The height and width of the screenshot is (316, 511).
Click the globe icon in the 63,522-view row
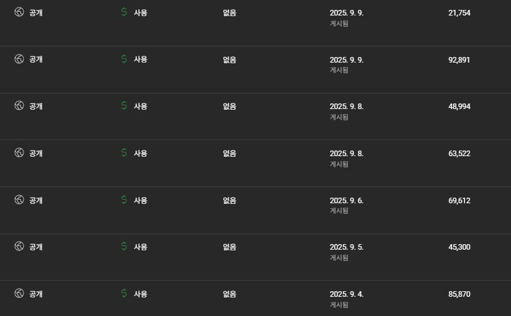[19, 153]
